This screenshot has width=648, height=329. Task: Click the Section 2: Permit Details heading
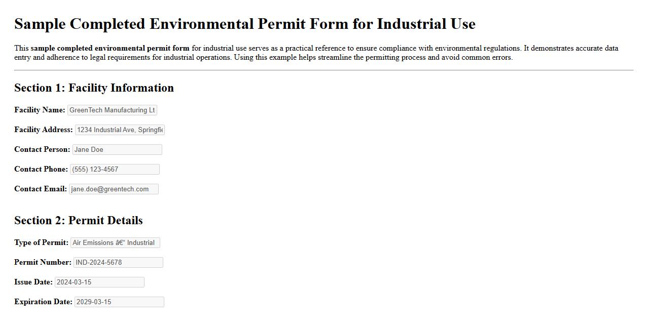tap(79, 220)
